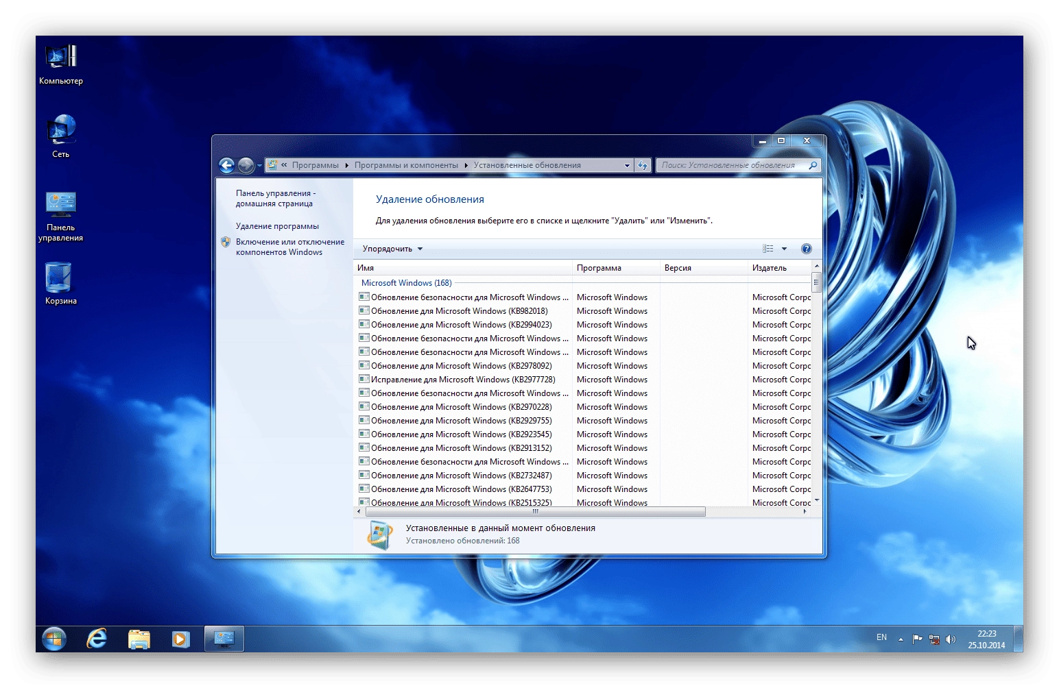Image resolution: width=1059 pixels, height=688 pixels.
Task: Click the Control Panel taskbar button
Action: point(224,639)
